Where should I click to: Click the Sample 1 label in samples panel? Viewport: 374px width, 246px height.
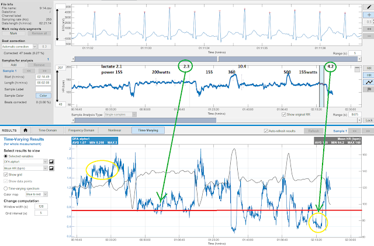10,71
